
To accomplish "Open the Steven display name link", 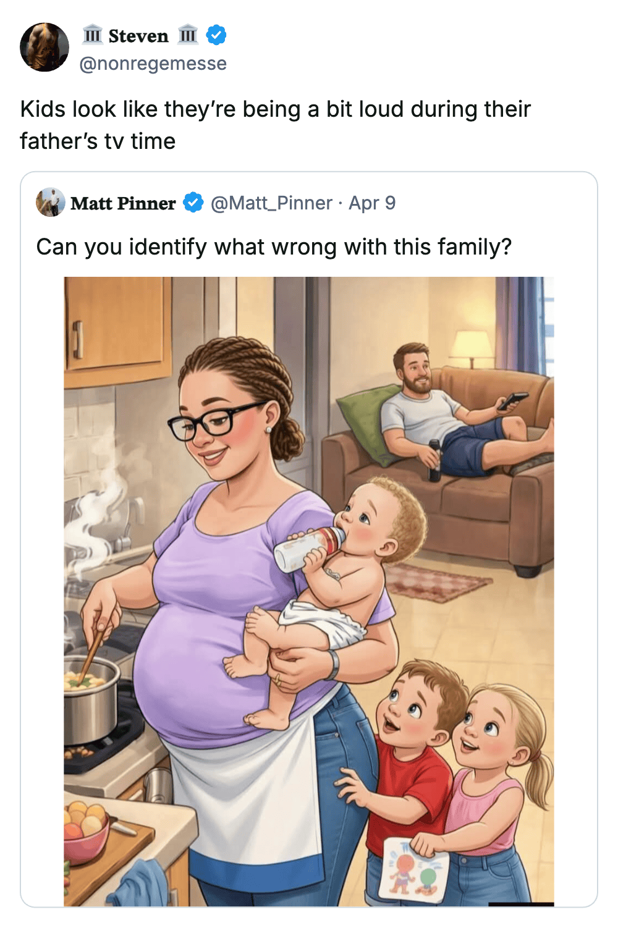I will 138,36.
